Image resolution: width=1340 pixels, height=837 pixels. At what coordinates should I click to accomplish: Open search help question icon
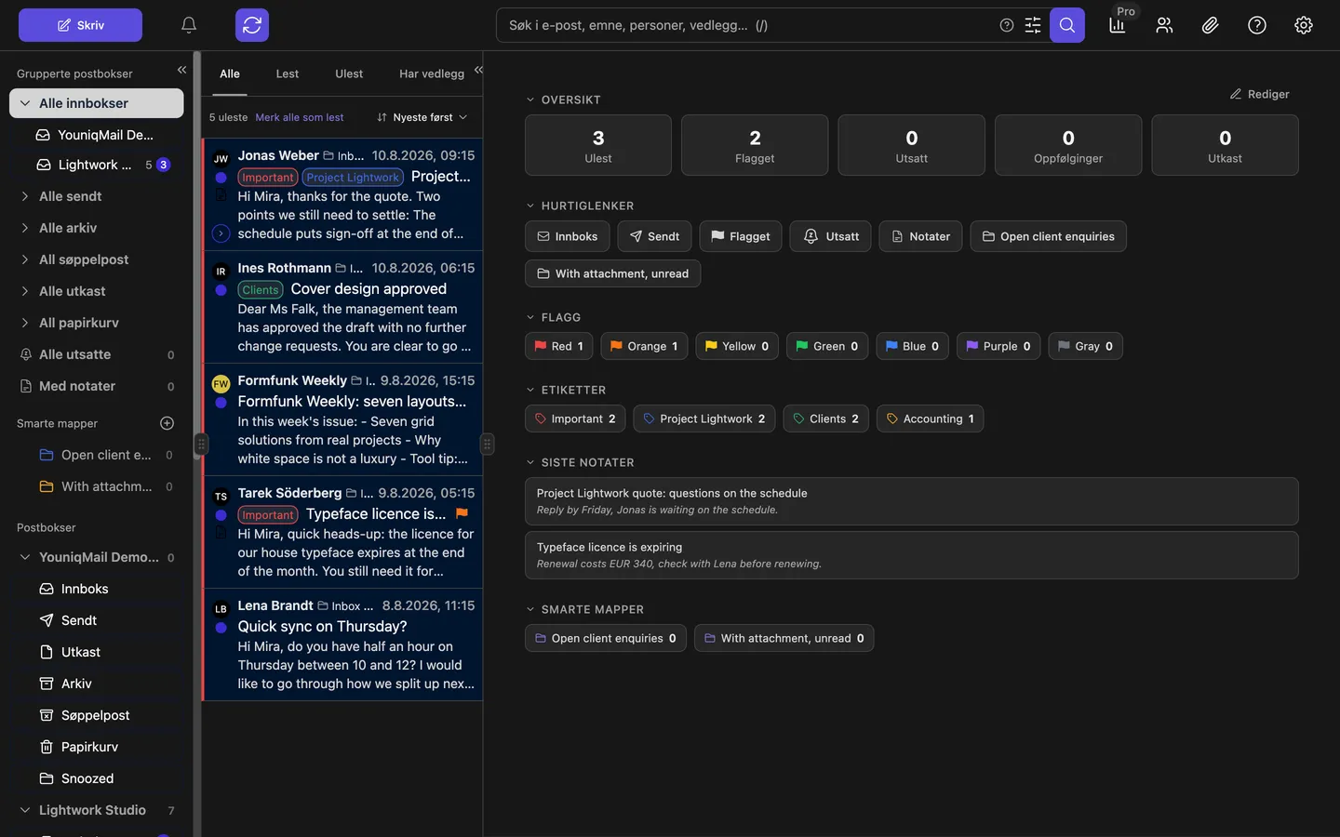[1007, 25]
